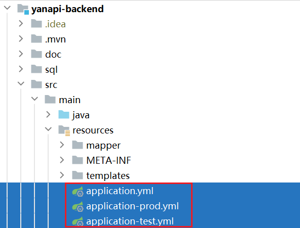The width and height of the screenshot is (300, 228).
Task: Click the META-INF folder icon
Action: tap(78, 160)
